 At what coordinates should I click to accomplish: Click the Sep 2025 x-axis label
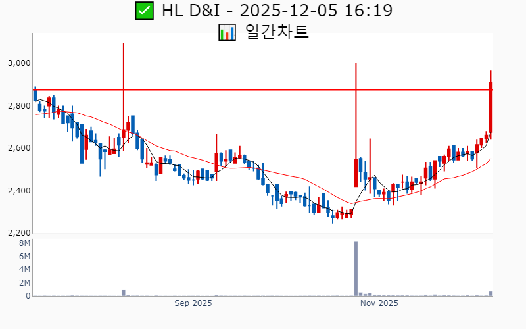(x=193, y=303)
